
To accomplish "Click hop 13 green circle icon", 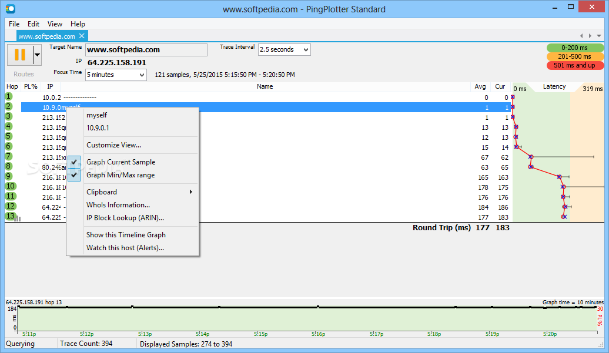I will 11,216.
